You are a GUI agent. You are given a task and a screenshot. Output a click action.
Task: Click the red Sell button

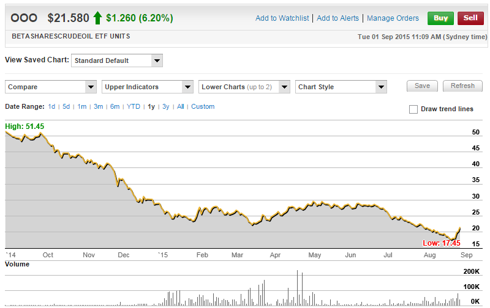pyautogui.click(x=470, y=18)
